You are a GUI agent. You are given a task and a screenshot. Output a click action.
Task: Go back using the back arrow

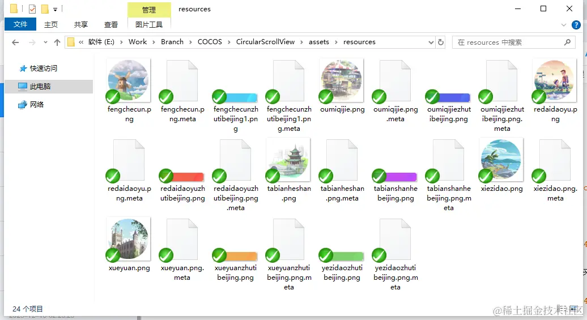pyautogui.click(x=15, y=42)
